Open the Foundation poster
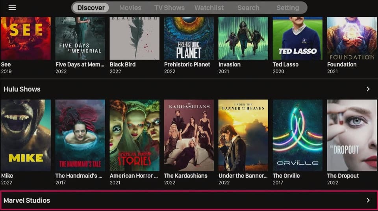Viewport: 378px width, 211px height. tap(352, 38)
